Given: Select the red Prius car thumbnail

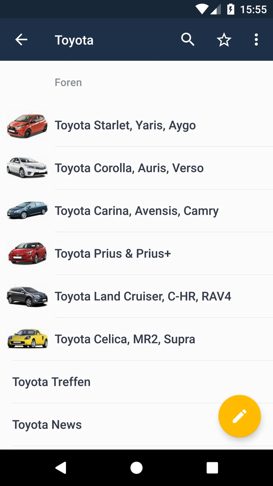Looking at the screenshot, I should tap(27, 253).
